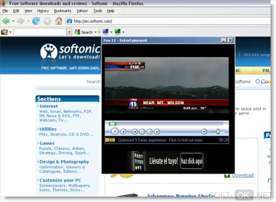The width and height of the screenshot is (276, 202).
Task: Click the Softonic site icon in address bar
Action: click(x=70, y=21)
